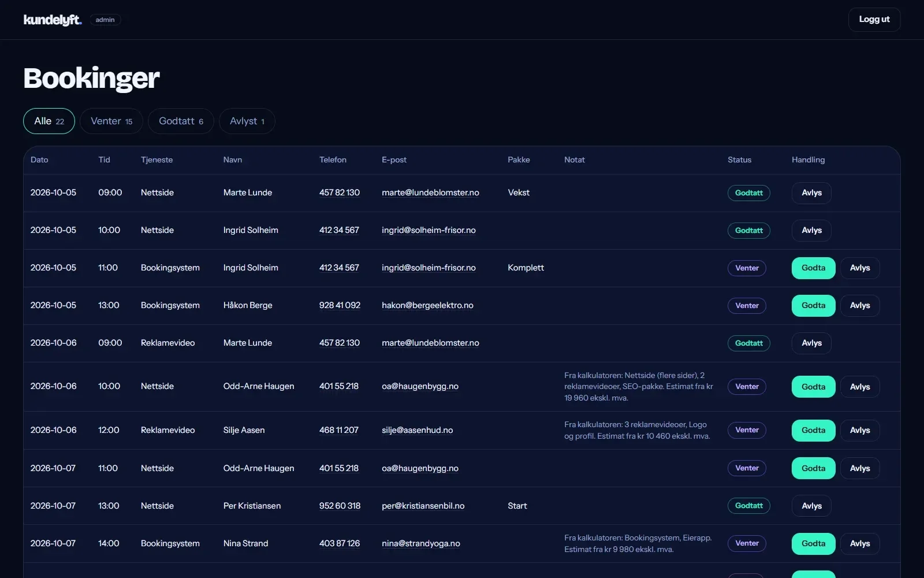Screen dimensions: 924x578
Task: Cancel Odd-Arne Haugen's 2026-10-07 booking
Action: click(860, 468)
